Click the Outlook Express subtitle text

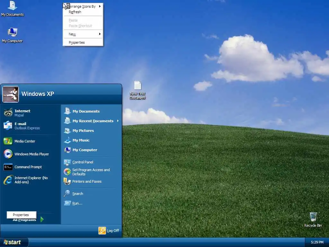pos(27,128)
